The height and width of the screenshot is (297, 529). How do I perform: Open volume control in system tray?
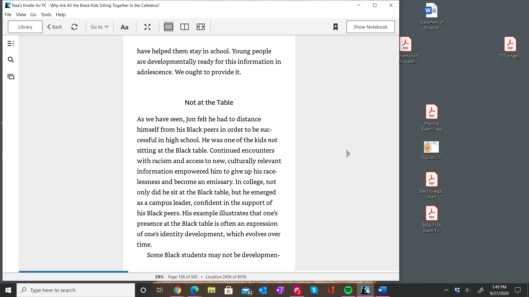coord(468,290)
